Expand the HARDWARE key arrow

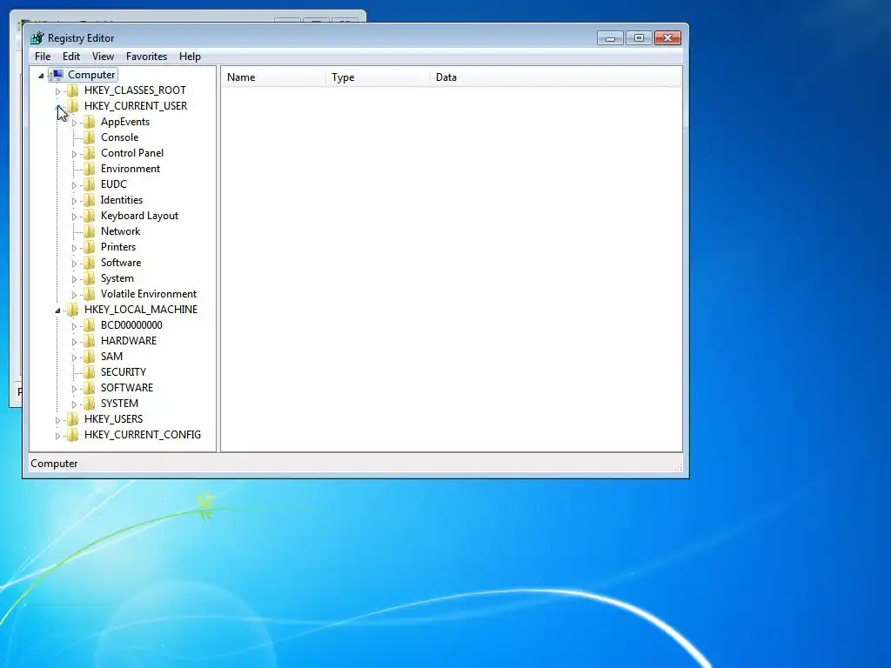pyautogui.click(x=74, y=342)
